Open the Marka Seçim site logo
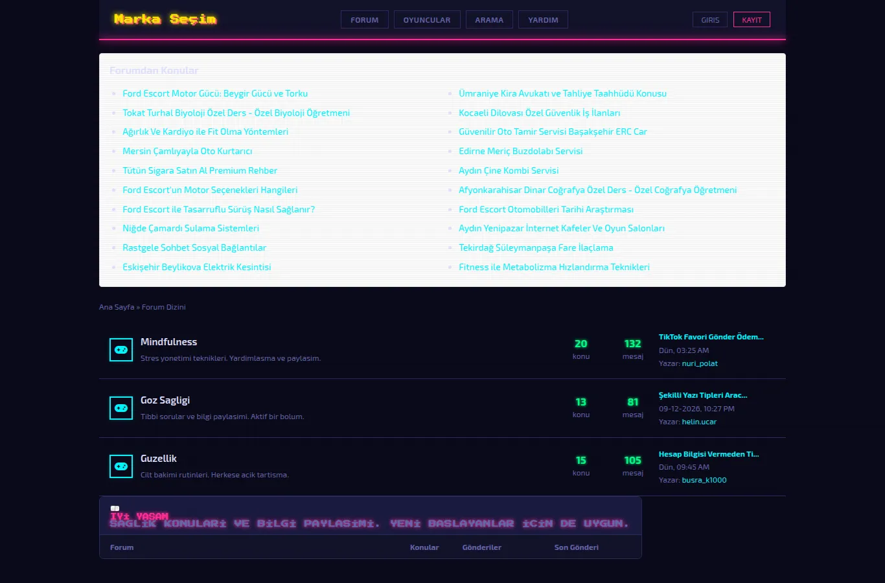Screen dimensions: 885x583 [165, 19]
